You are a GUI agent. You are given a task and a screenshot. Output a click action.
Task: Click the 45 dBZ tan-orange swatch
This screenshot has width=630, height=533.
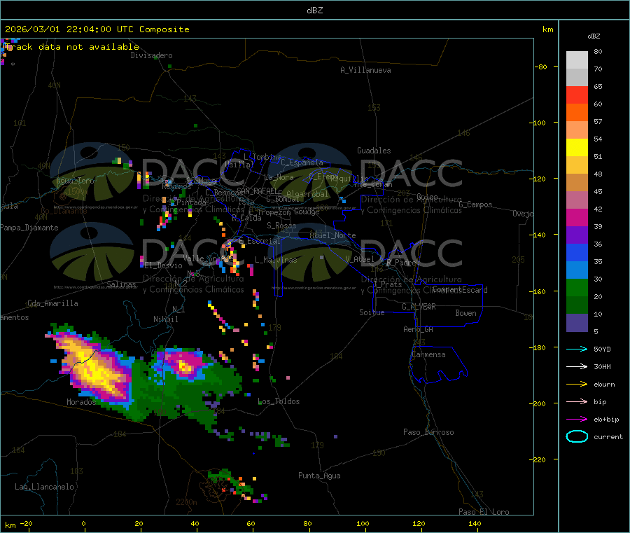click(x=577, y=183)
